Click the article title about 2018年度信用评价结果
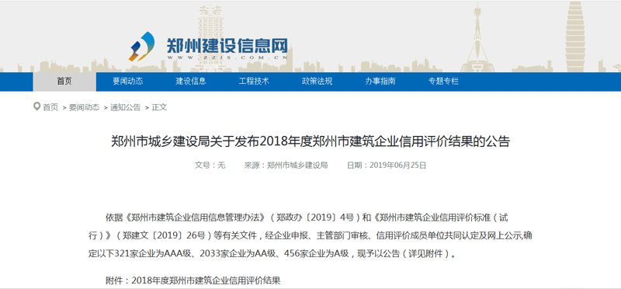 click(x=310, y=141)
